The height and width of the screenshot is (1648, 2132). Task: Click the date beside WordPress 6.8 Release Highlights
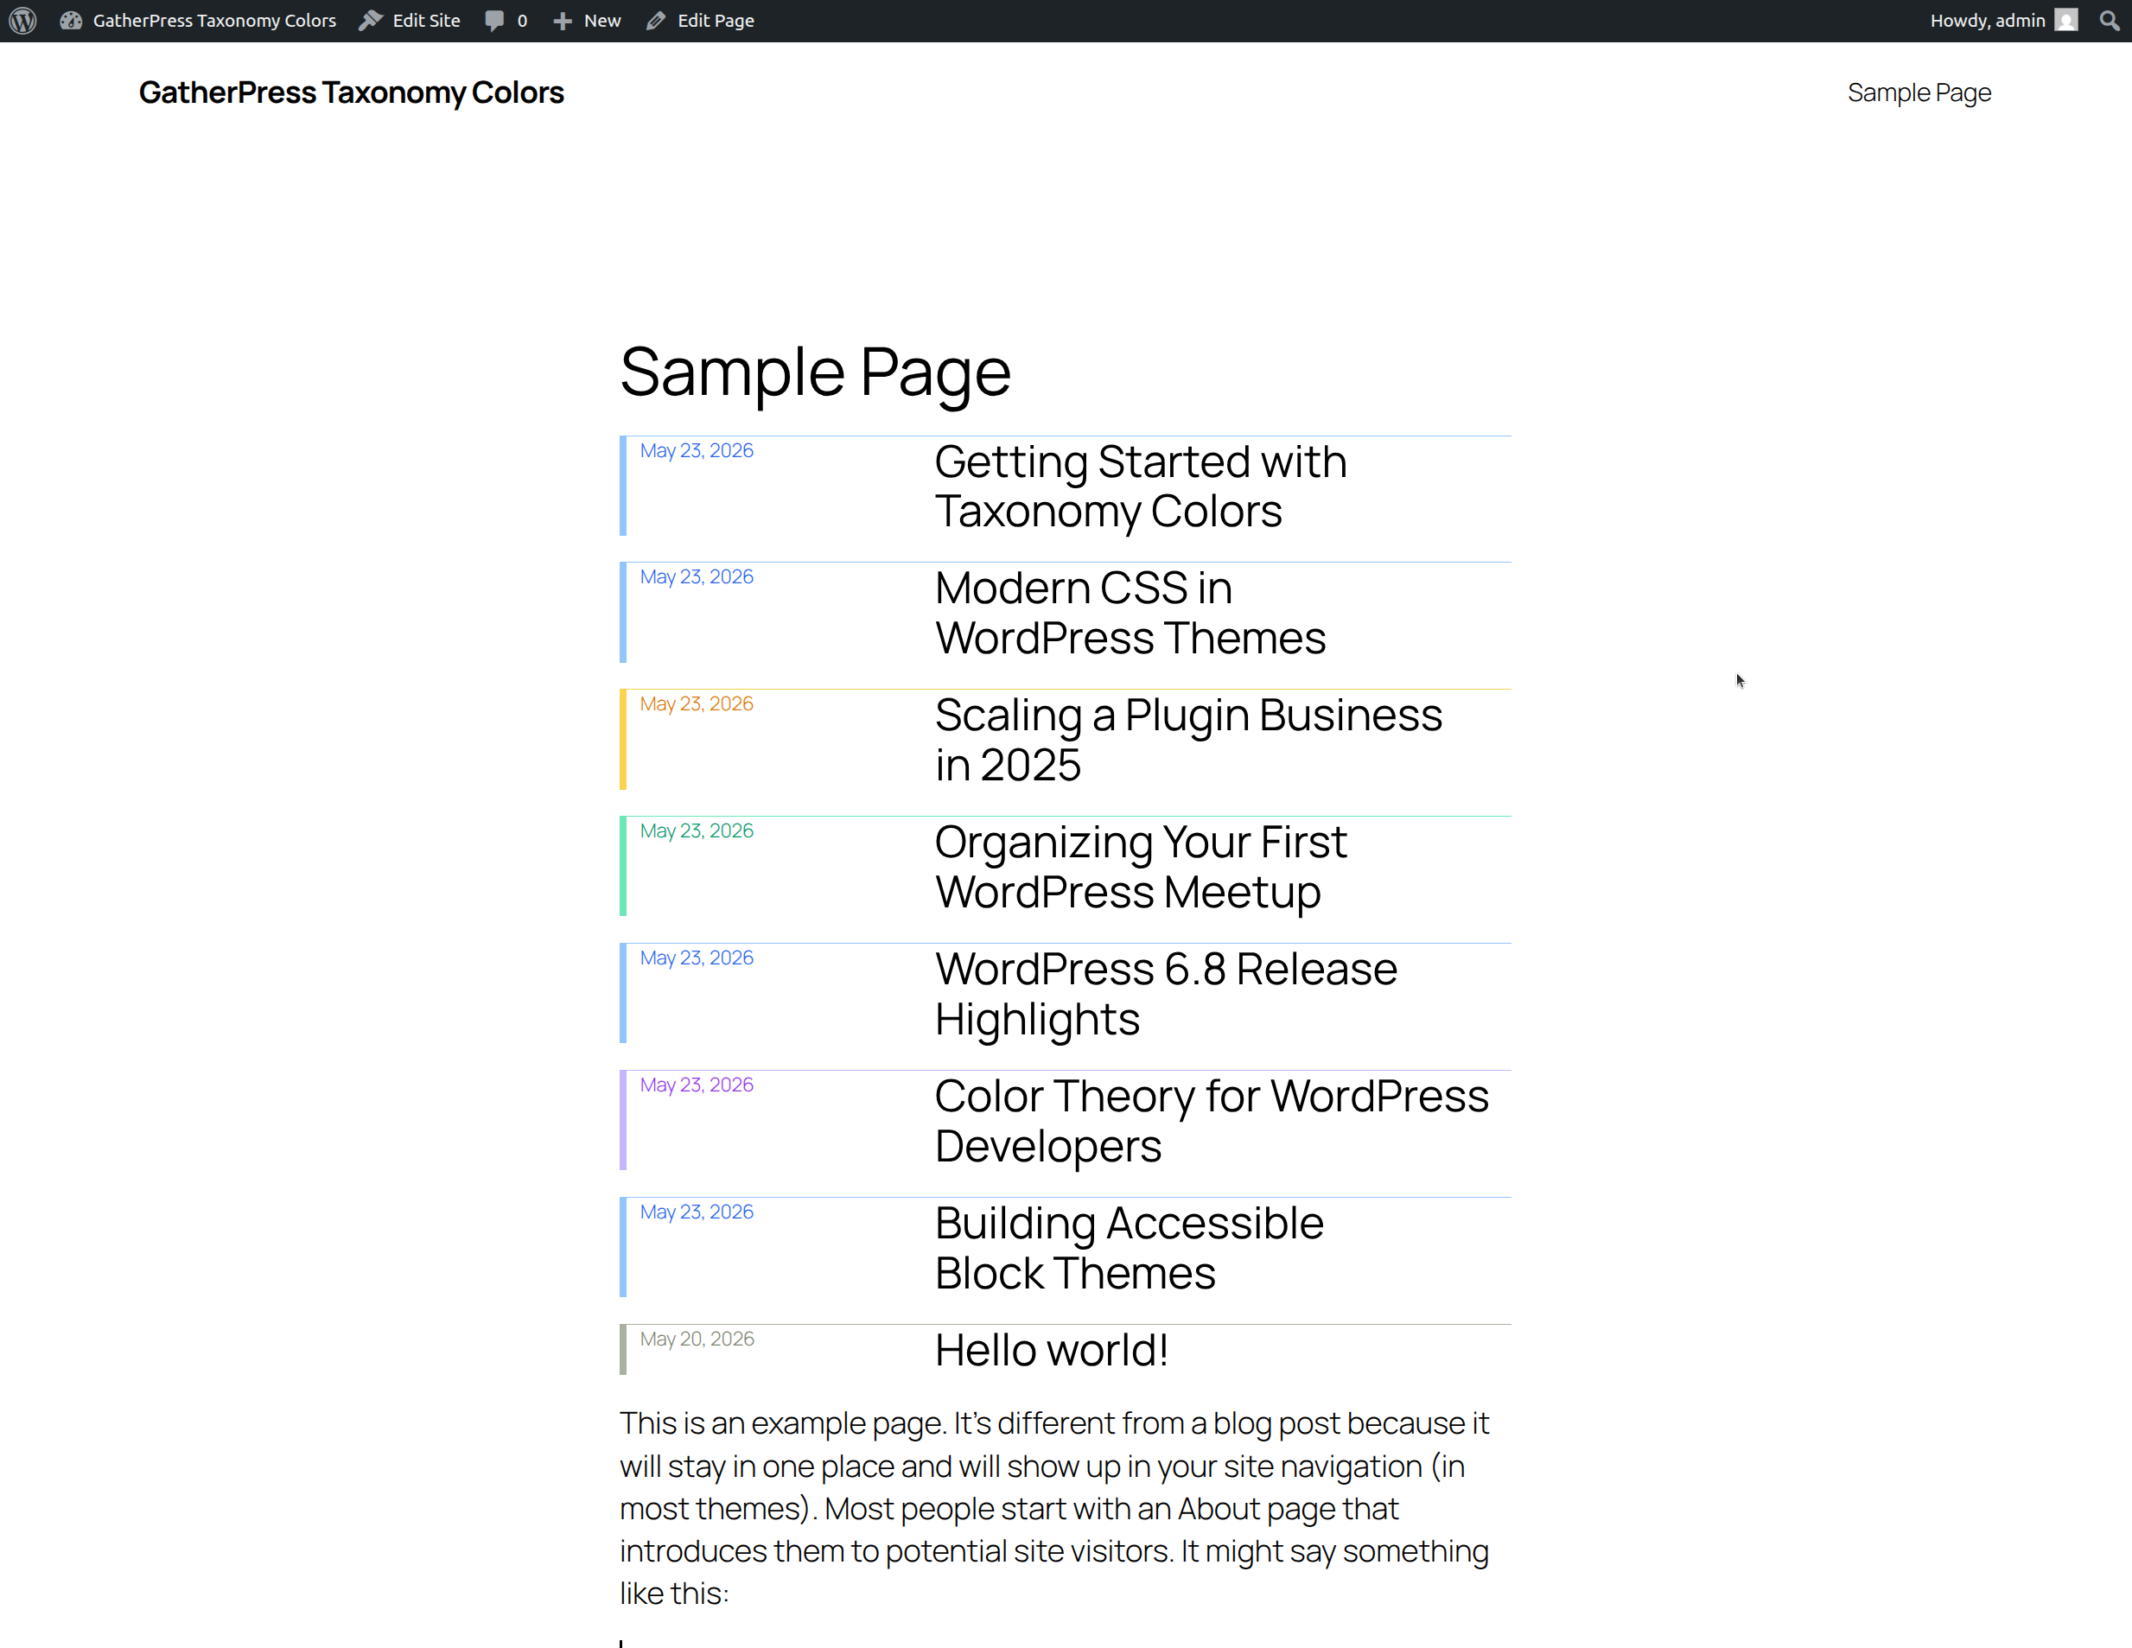(x=696, y=958)
